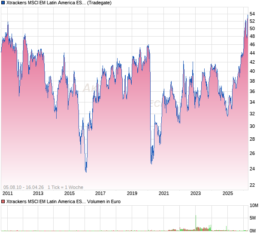Click the 2021 x-axis label
Screen dimensions: 266x235
point(164,193)
